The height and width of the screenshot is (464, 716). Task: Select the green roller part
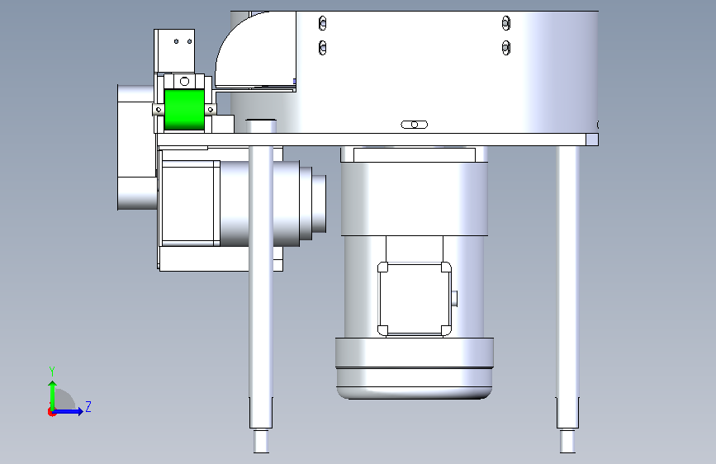pos(184,110)
